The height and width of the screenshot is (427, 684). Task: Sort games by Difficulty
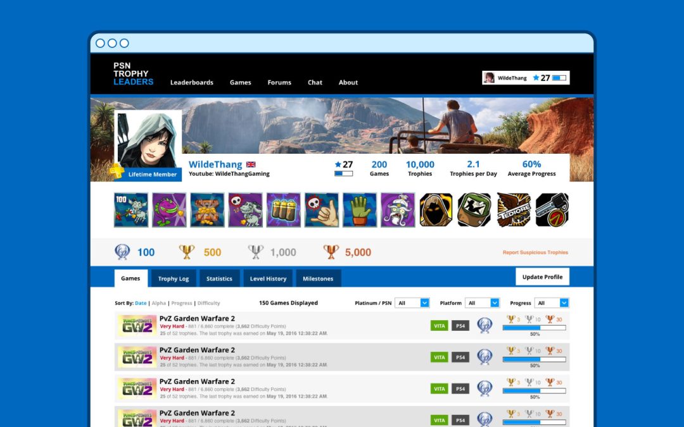pyautogui.click(x=208, y=303)
